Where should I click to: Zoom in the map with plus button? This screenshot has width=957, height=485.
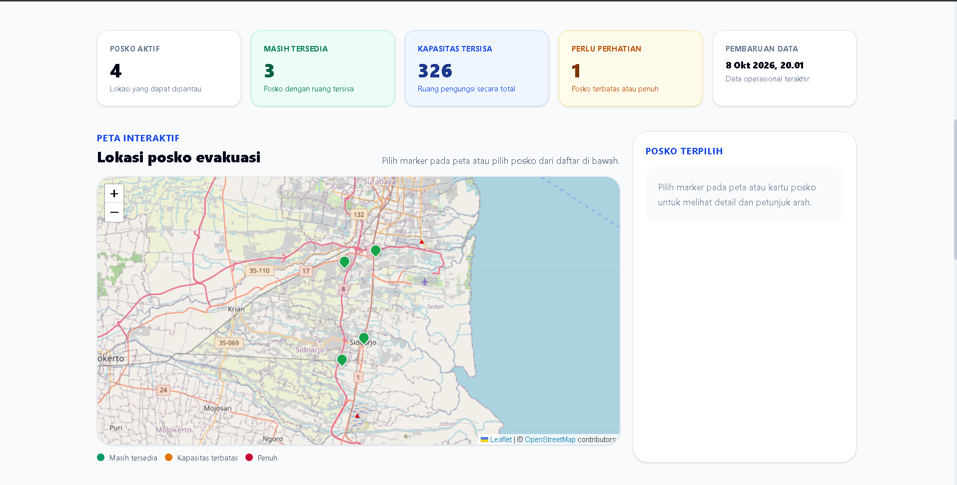pyautogui.click(x=114, y=193)
